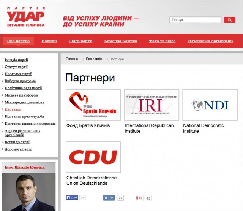Image resolution: width=243 pixels, height=211 pixels.
Task: Click the VK share button
Action: tap(109, 198)
